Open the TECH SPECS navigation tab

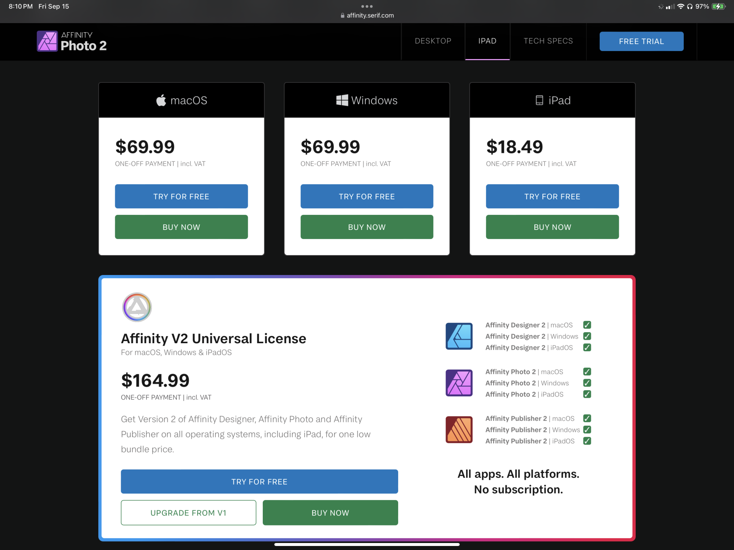pos(548,41)
